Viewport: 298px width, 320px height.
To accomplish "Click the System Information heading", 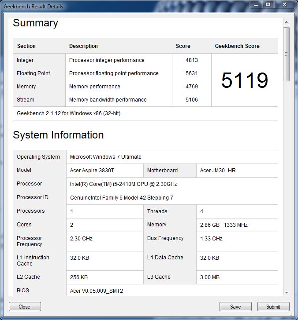I will (58, 135).
